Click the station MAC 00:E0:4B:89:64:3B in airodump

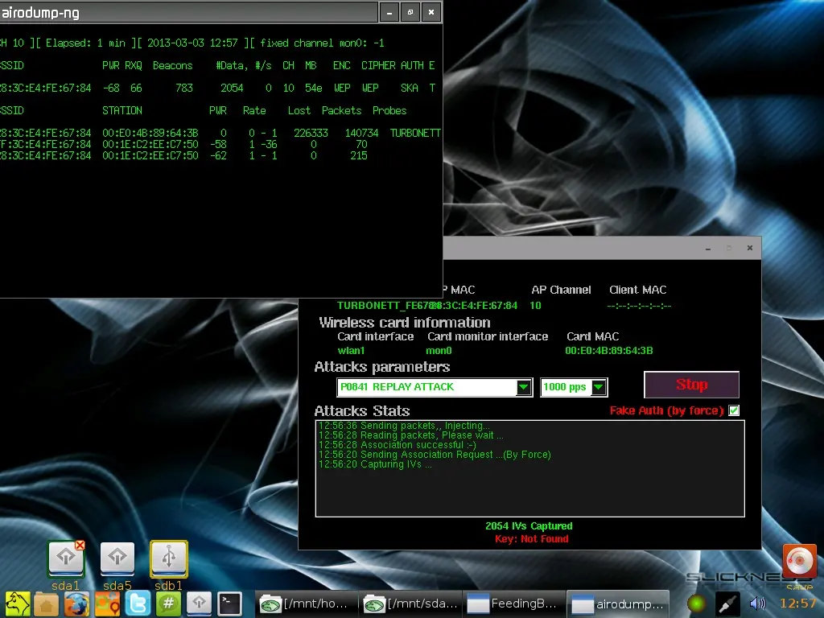150,133
